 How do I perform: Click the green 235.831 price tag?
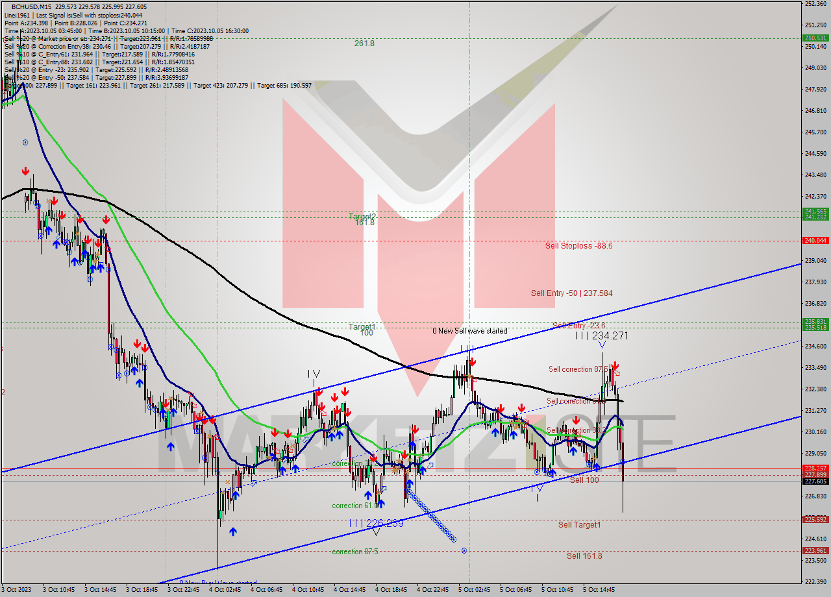click(815, 321)
